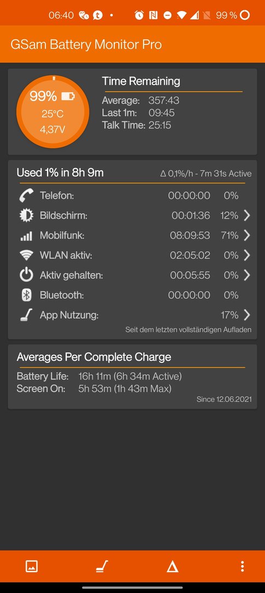Tap the alarm icon in status bar
The image size is (265, 593).
[x=139, y=15]
